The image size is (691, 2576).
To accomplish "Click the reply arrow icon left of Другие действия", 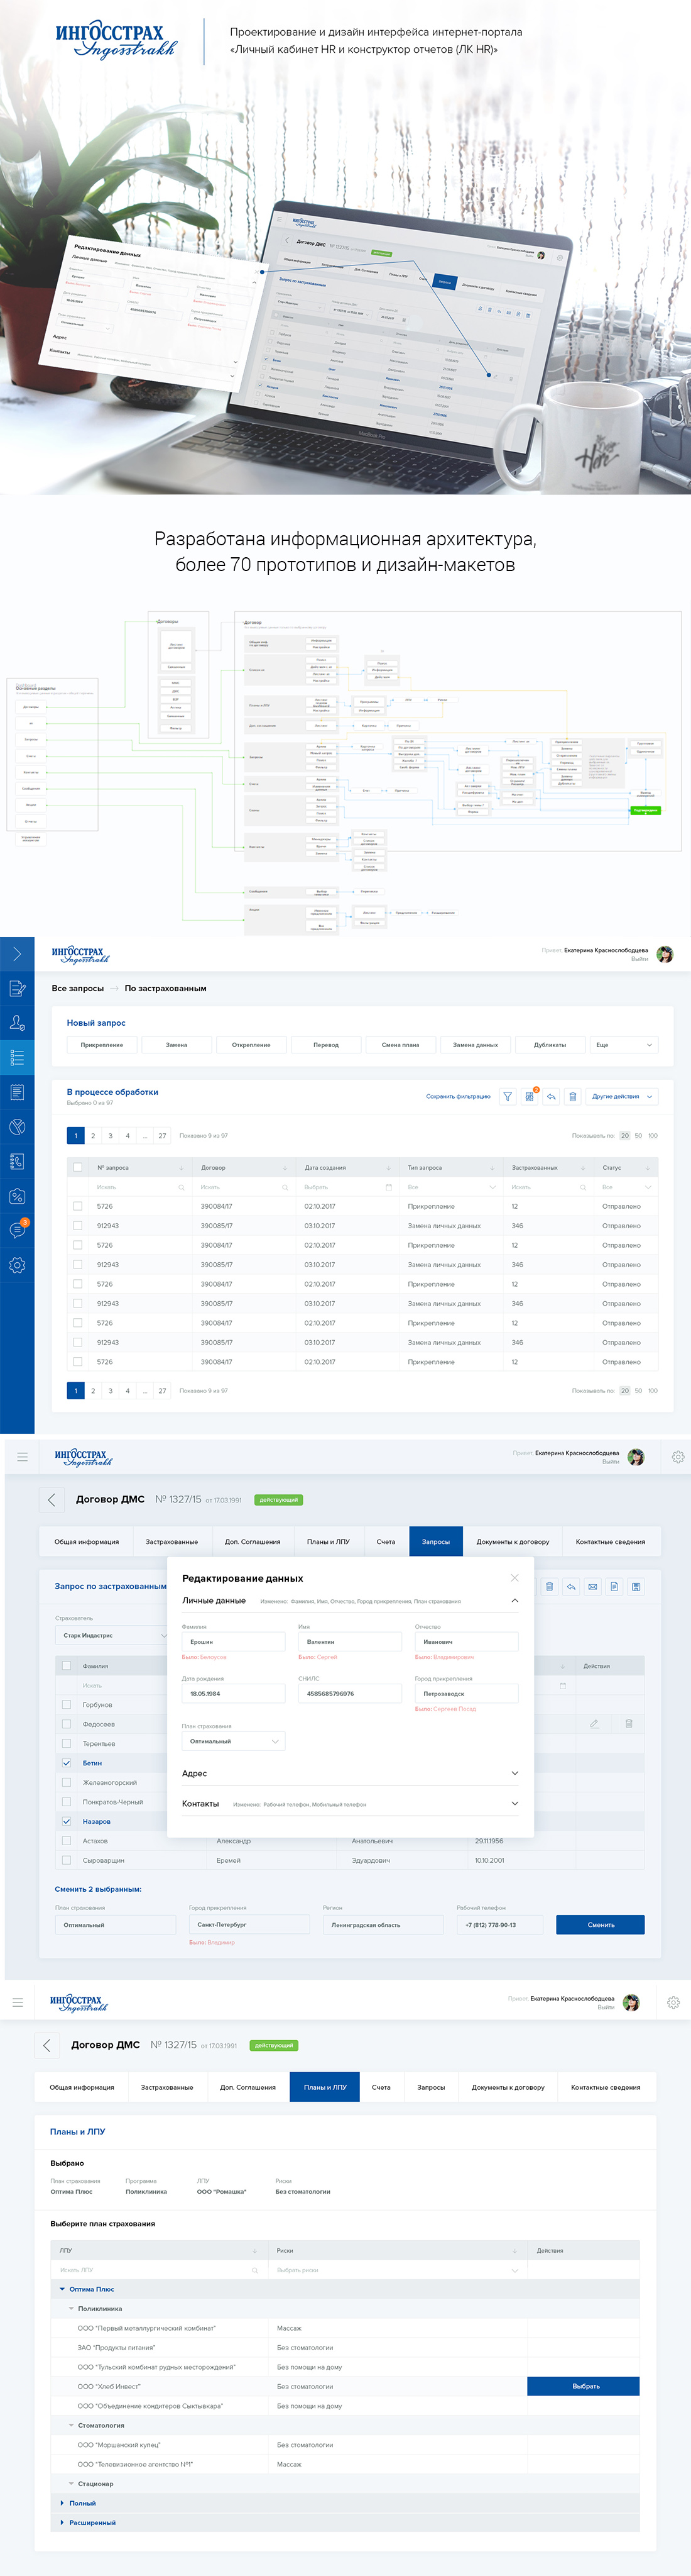I will pos(551,1096).
